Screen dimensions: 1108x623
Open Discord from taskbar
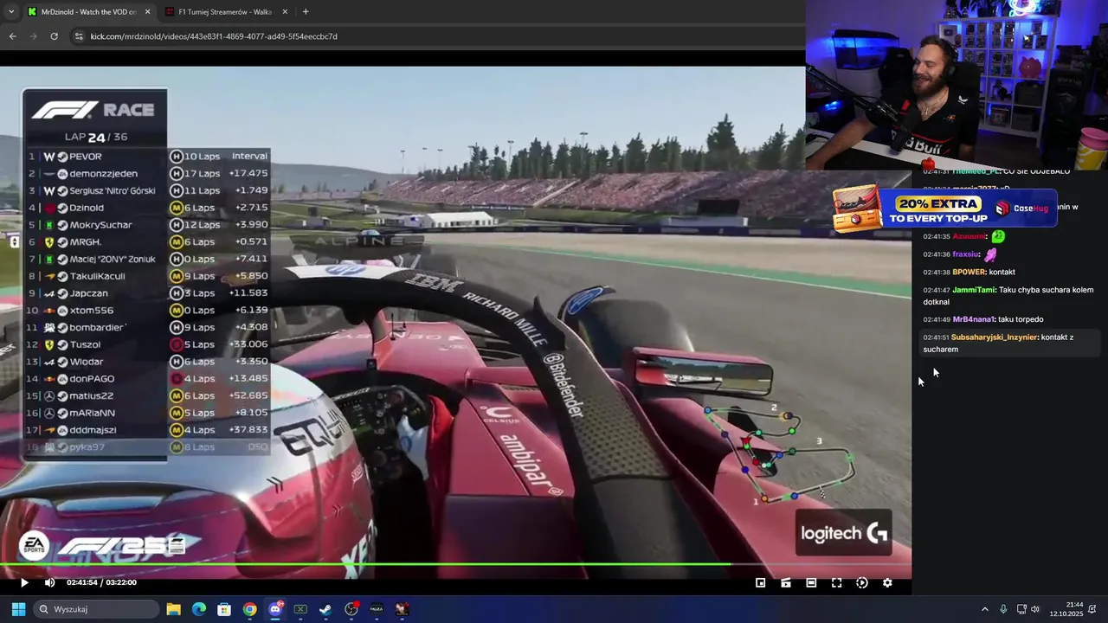(275, 609)
